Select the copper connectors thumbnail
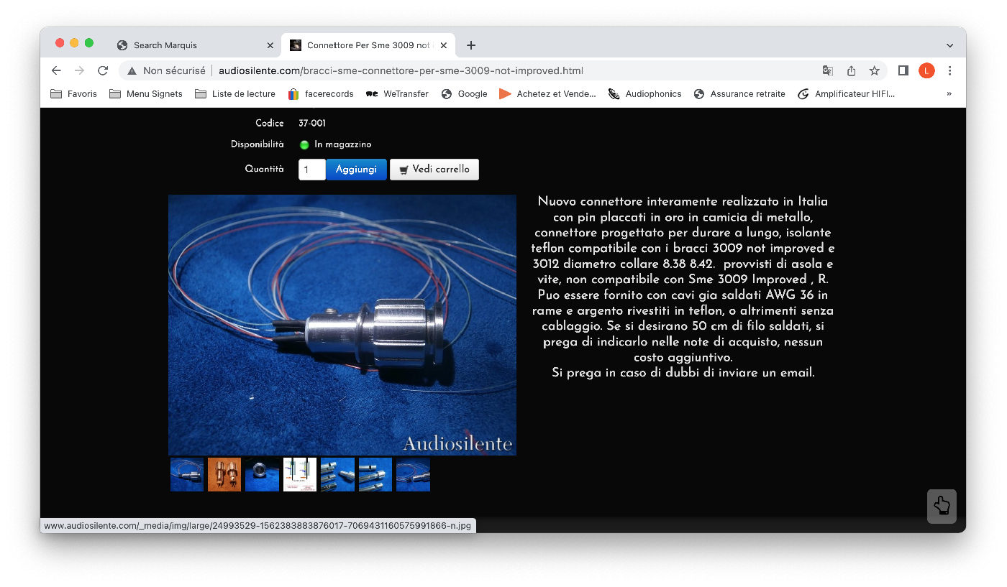 click(224, 475)
